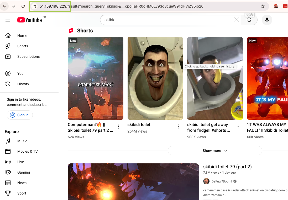Open the IT'S MY FAULT red thumbnail
Image resolution: width=288 pixels, height=200 pixels.
coord(268,78)
